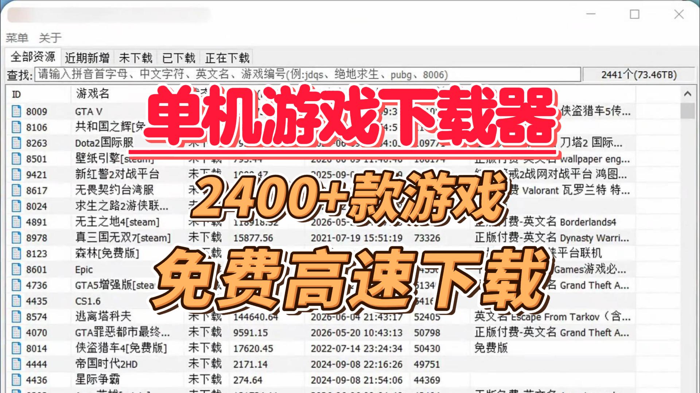The width and height of the screenshot is (700, 393).
Task: Select game 无主之地4[steam]
Action: tap(117, 222)
